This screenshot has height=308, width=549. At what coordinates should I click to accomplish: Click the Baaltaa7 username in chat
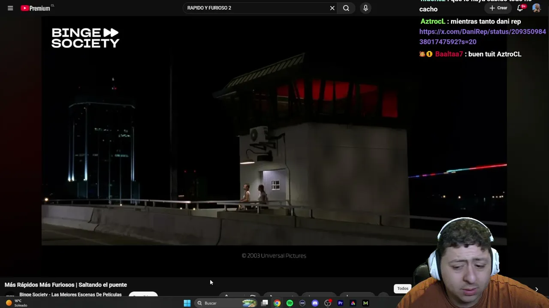tap(449, 54)
